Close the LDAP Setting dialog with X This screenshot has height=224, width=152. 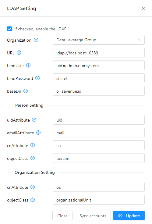pos(143,9)
